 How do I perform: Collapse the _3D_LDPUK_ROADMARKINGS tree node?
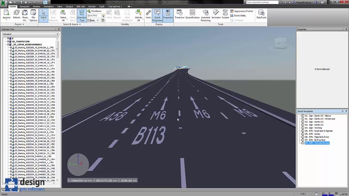(x=8, y=45)
